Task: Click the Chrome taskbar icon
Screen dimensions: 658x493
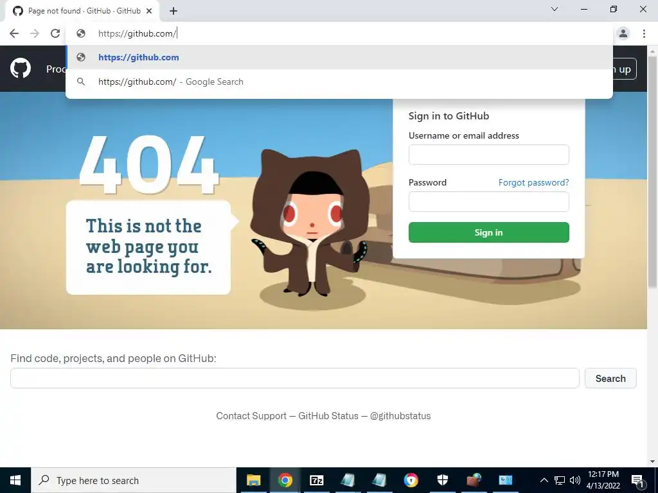Action: point(285,480)
